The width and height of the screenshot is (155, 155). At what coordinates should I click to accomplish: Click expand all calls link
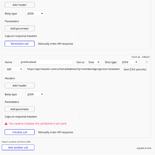point(144,148)
